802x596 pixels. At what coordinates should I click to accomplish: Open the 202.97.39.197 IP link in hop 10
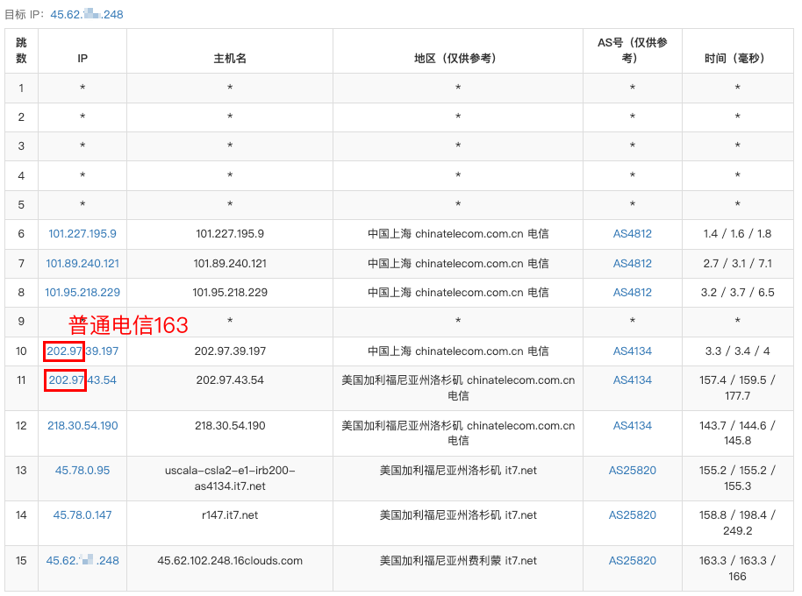(82, 351)
